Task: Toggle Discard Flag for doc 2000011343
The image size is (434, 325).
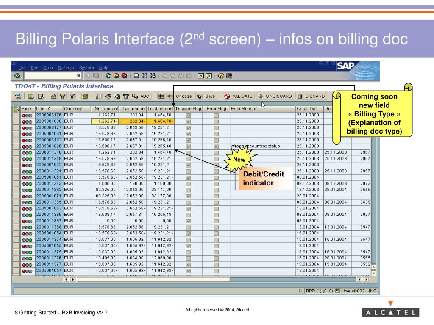Action: pyautogui.click(x=189, y=184)
